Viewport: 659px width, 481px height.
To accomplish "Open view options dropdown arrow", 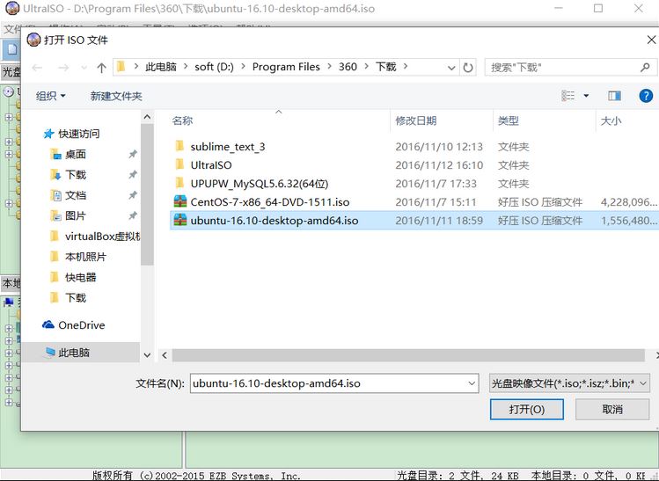I will 586,96.
